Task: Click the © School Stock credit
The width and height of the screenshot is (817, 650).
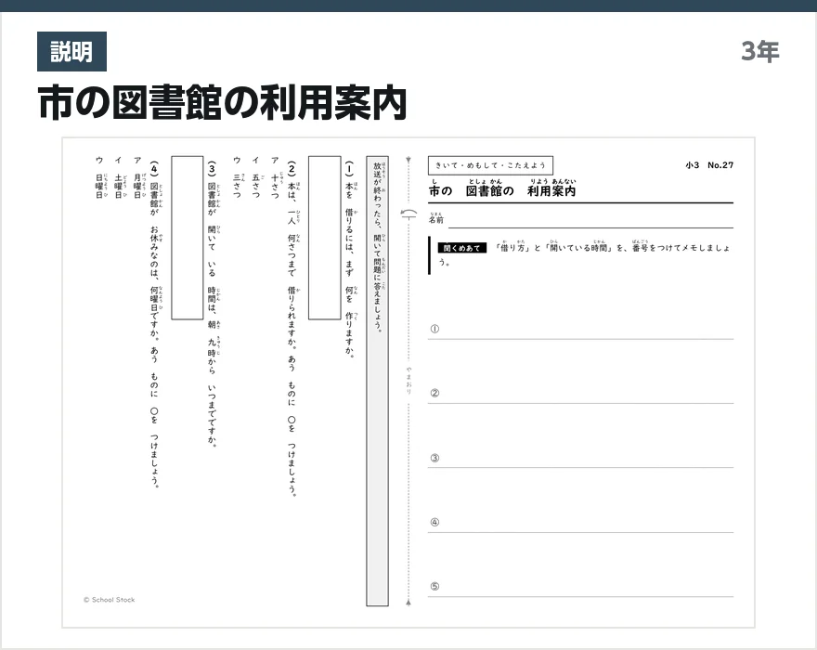Action: [109, 600]
